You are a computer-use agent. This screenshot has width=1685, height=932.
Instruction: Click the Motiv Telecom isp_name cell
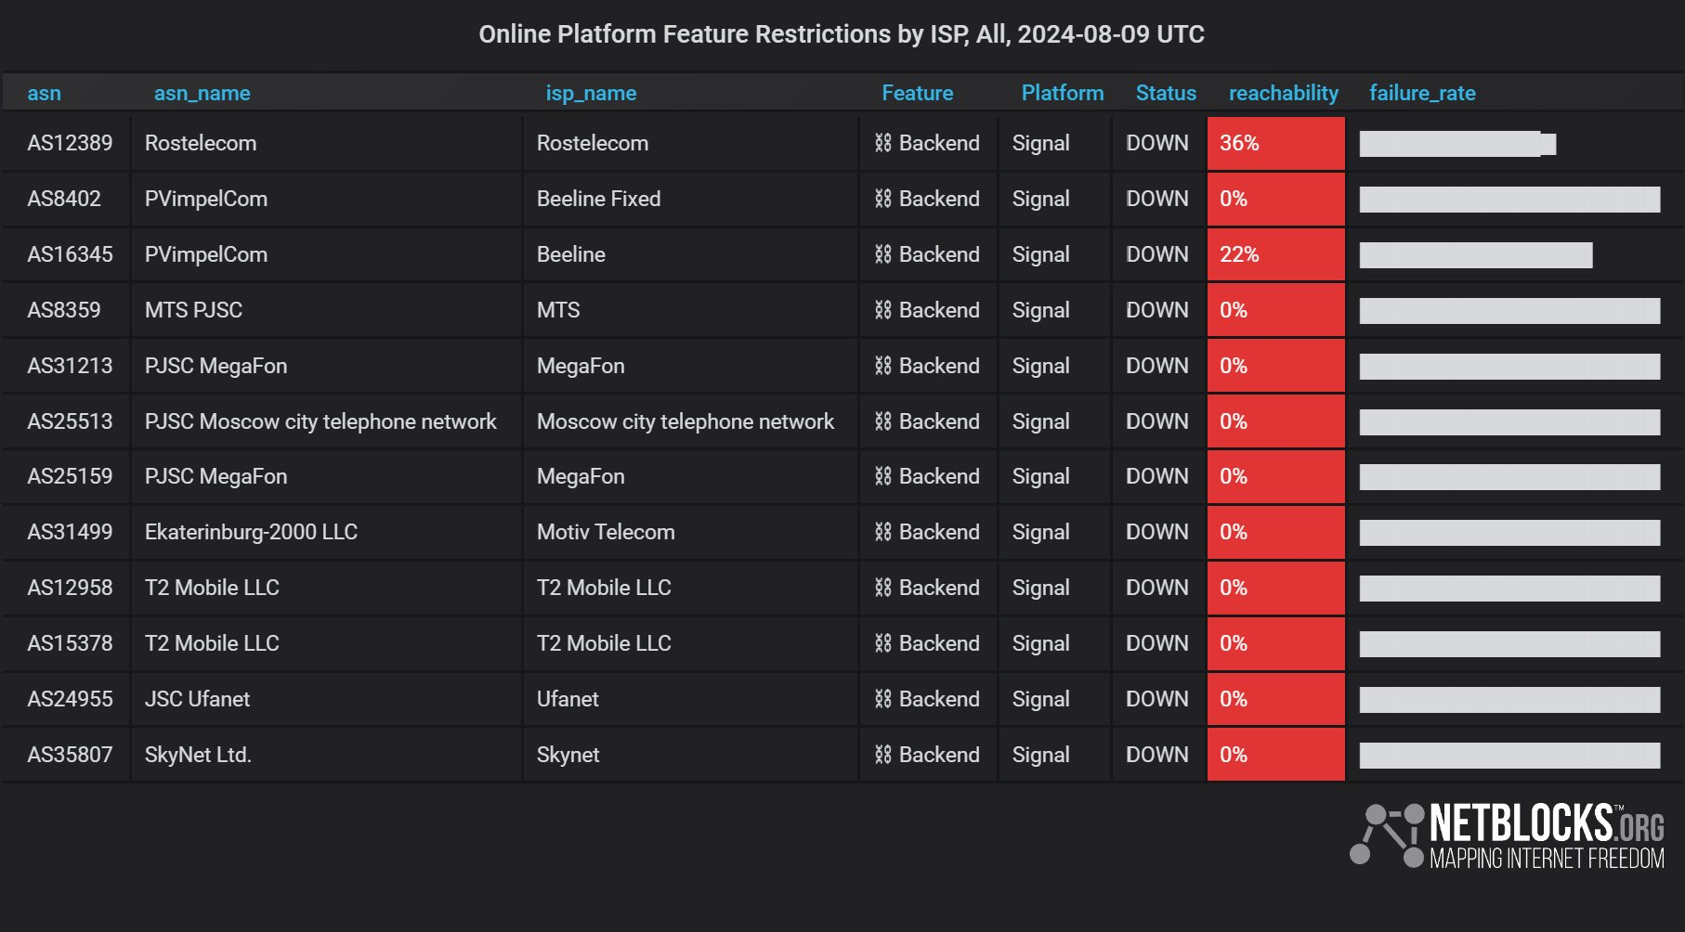tap(690, 532)
